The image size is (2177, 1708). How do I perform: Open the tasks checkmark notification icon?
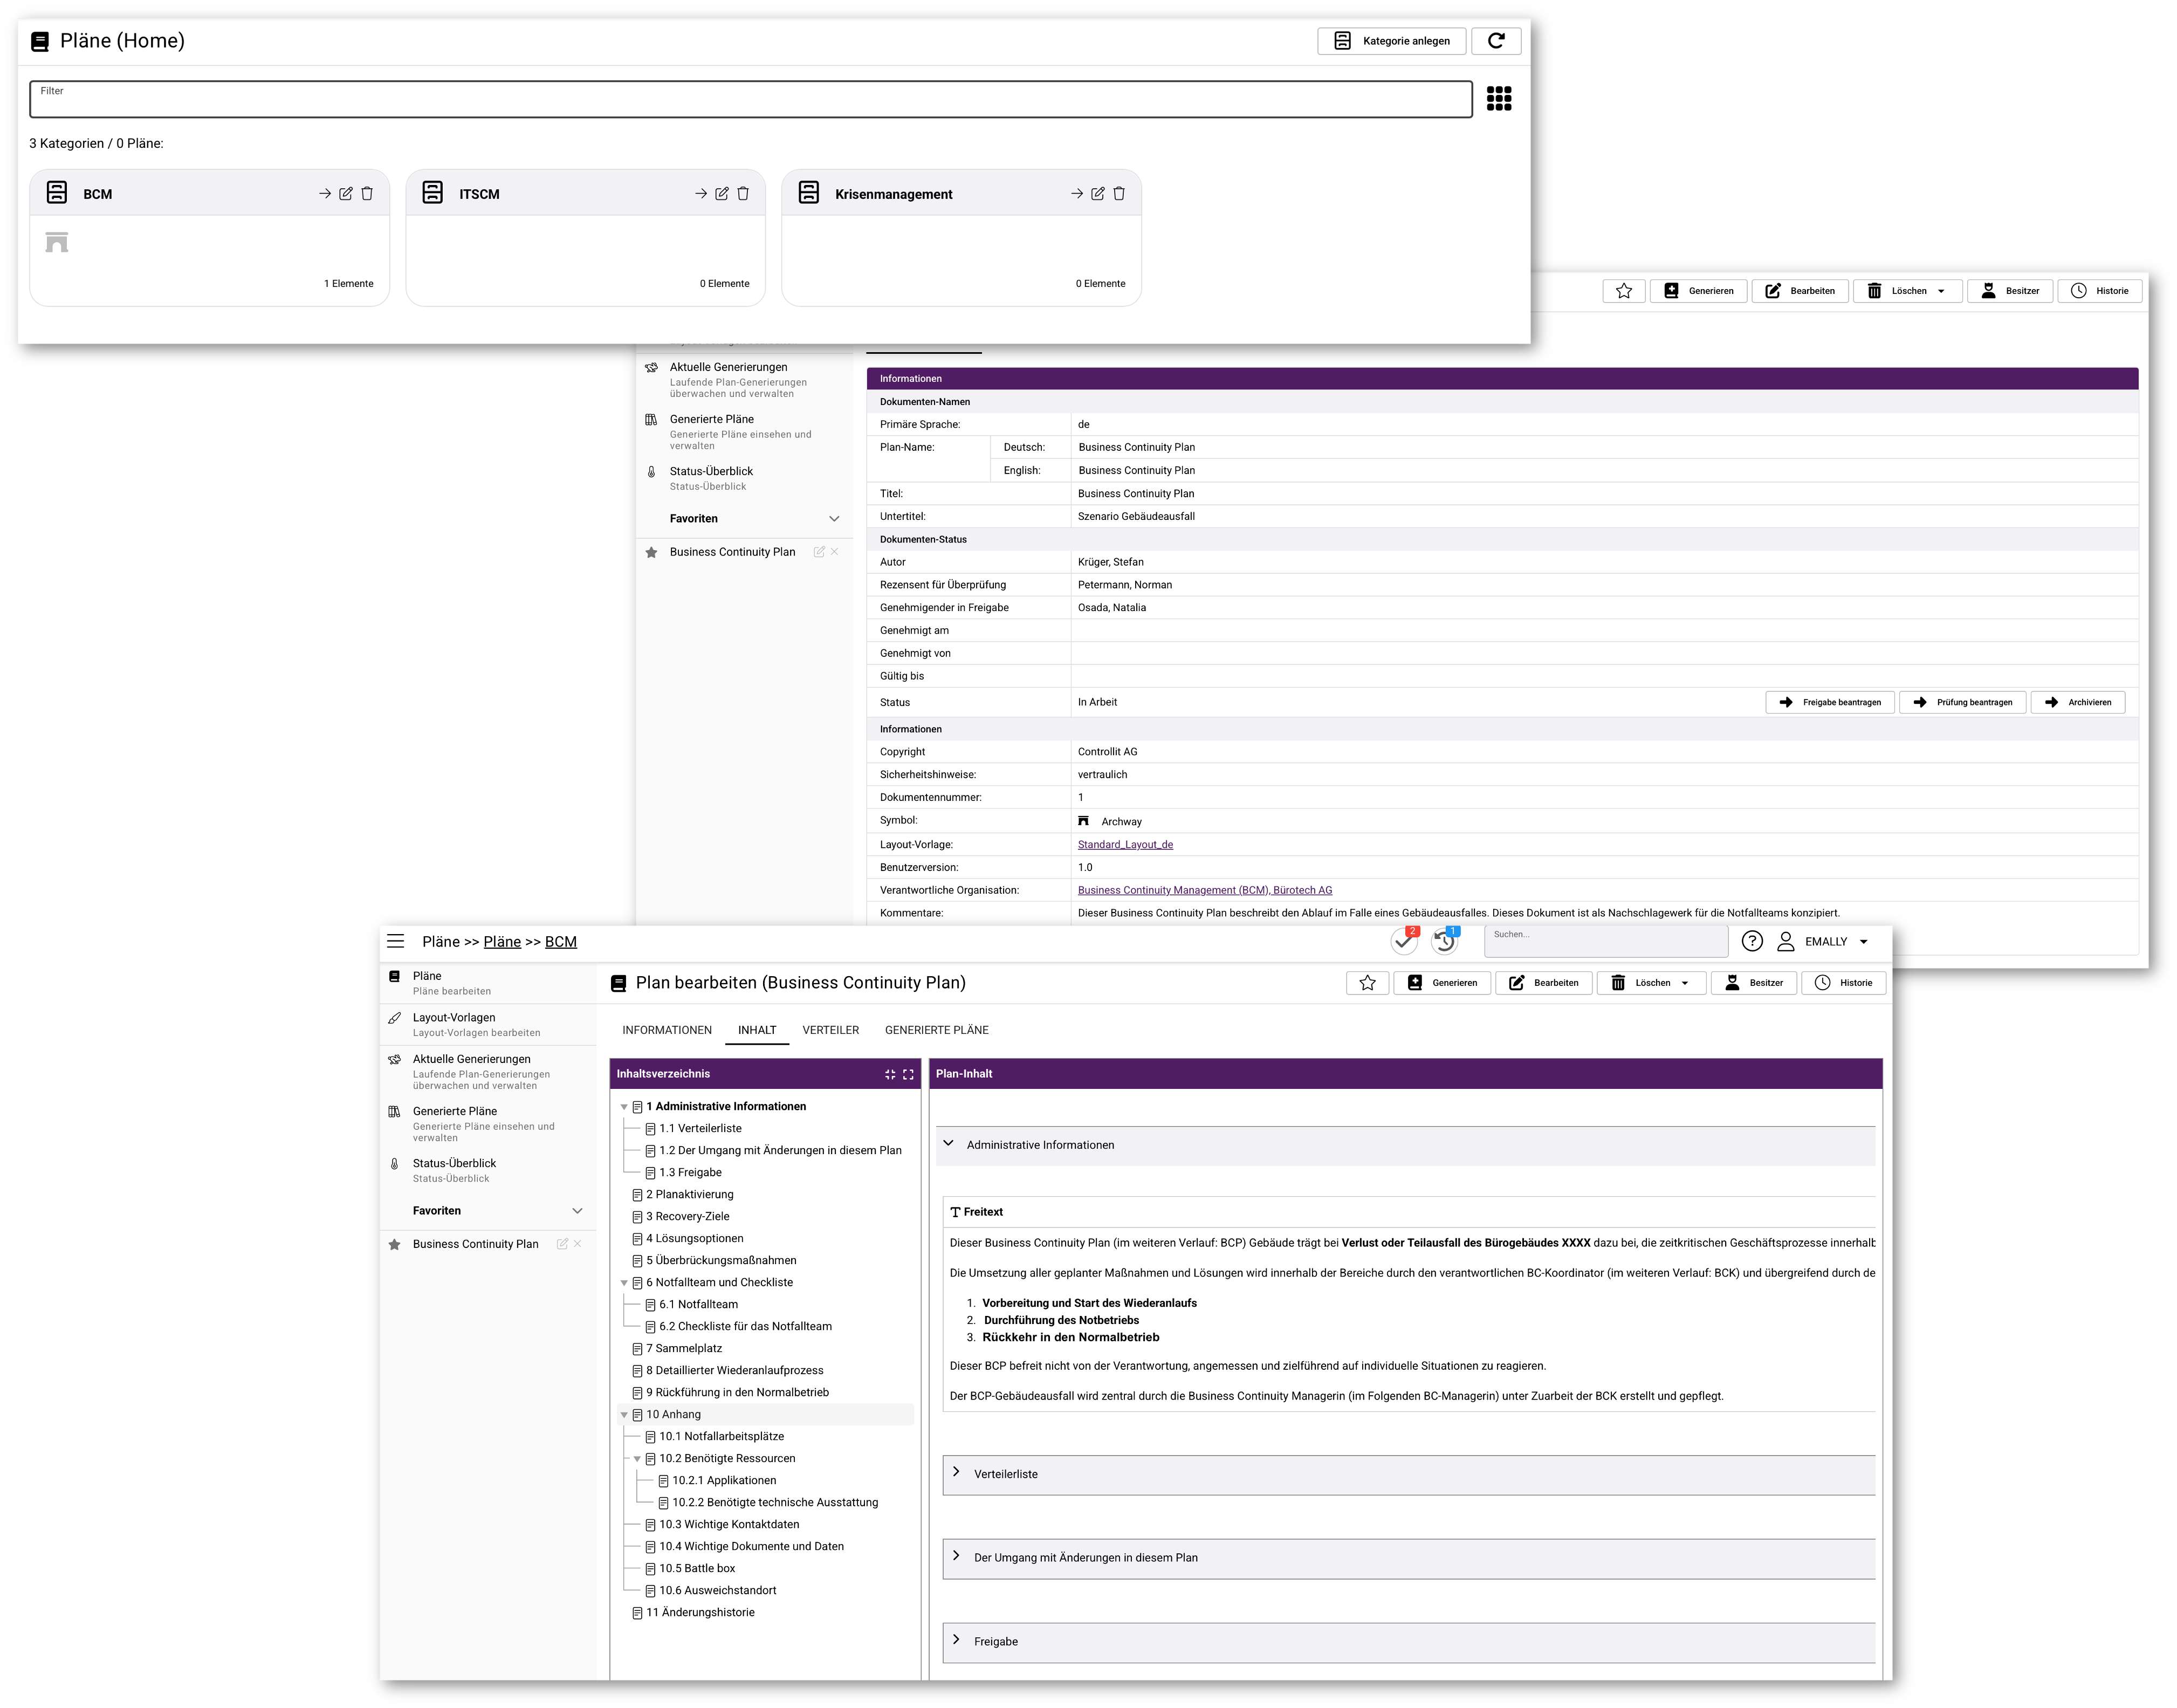click(x=1404, y=941)
